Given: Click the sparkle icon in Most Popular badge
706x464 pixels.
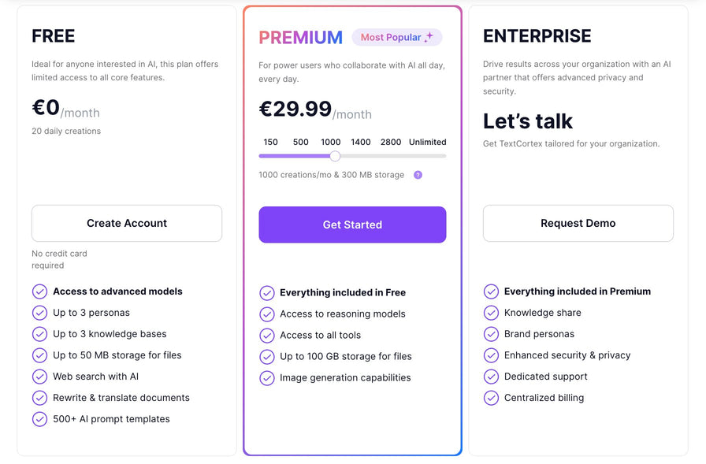Looking at the screenshot, I should pyautogui.click(x=429, y=37).
